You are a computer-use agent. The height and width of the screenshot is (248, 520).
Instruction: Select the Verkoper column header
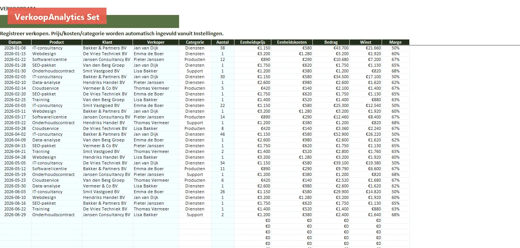pos(156,42)
